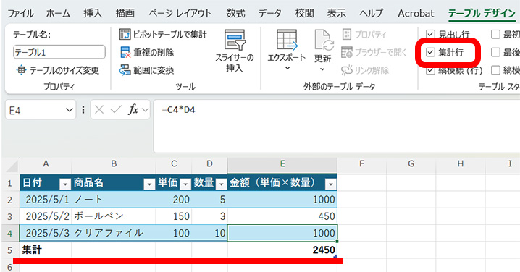
Task: Expand the Name Box dropdown arrow
Action: pyautogui.click(x=69, y=110)
